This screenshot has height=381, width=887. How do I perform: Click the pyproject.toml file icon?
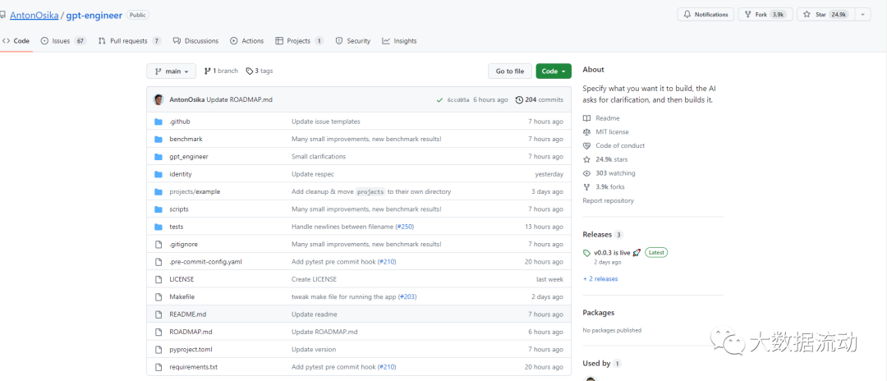[159, 349]
